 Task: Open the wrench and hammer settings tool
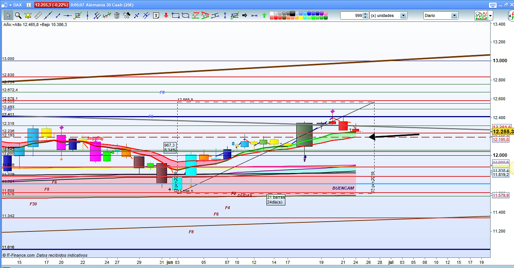point(127,15)
